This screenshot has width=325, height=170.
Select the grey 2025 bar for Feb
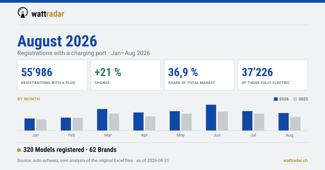point(78,124)
